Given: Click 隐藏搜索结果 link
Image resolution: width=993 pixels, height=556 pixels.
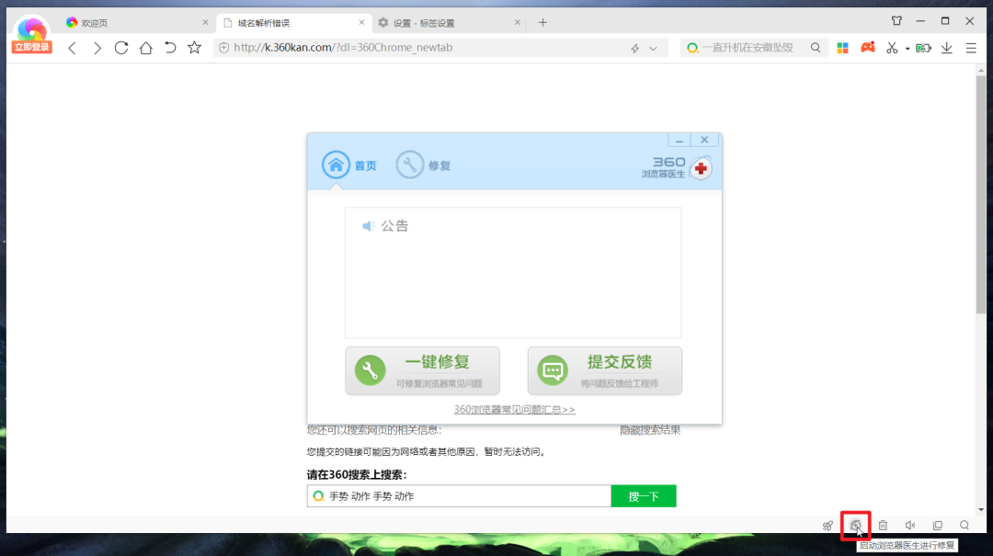Looking at the screenshot, I should [650, 431].
